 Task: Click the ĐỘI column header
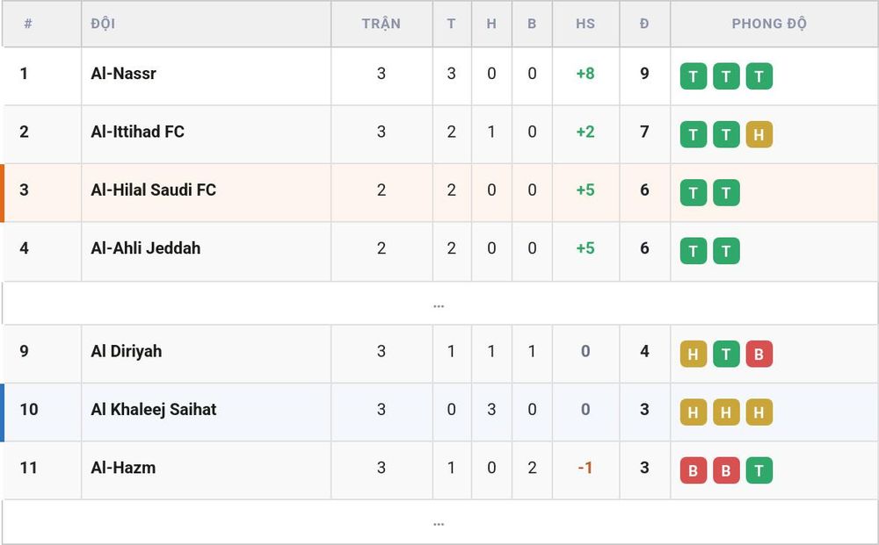click(103, 24)
